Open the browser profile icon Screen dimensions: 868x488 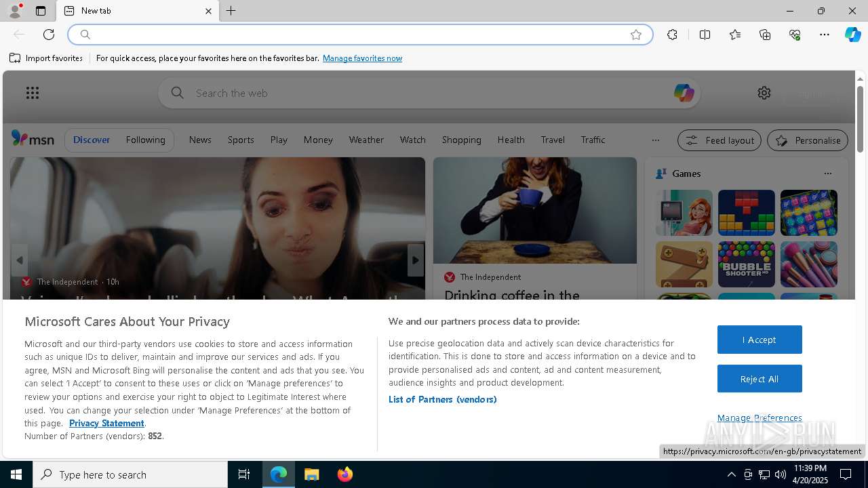[x=14, y=11]
